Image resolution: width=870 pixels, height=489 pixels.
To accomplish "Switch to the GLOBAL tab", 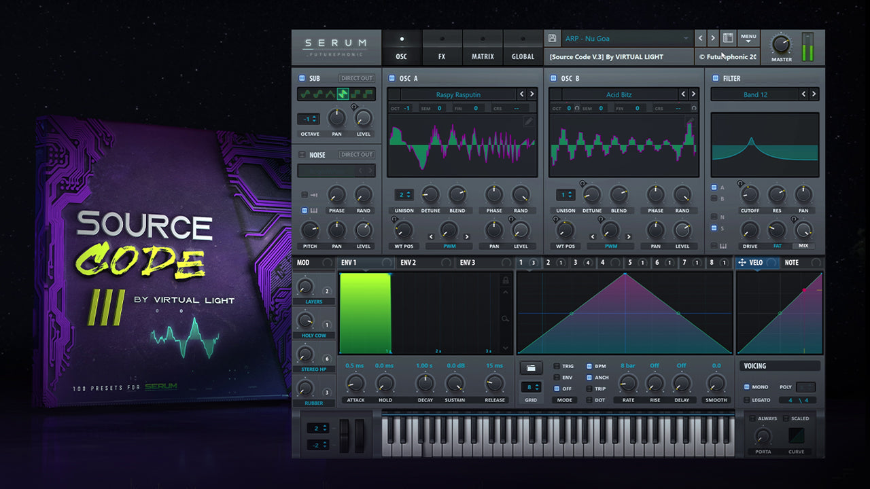I will [x=523, y=48].
